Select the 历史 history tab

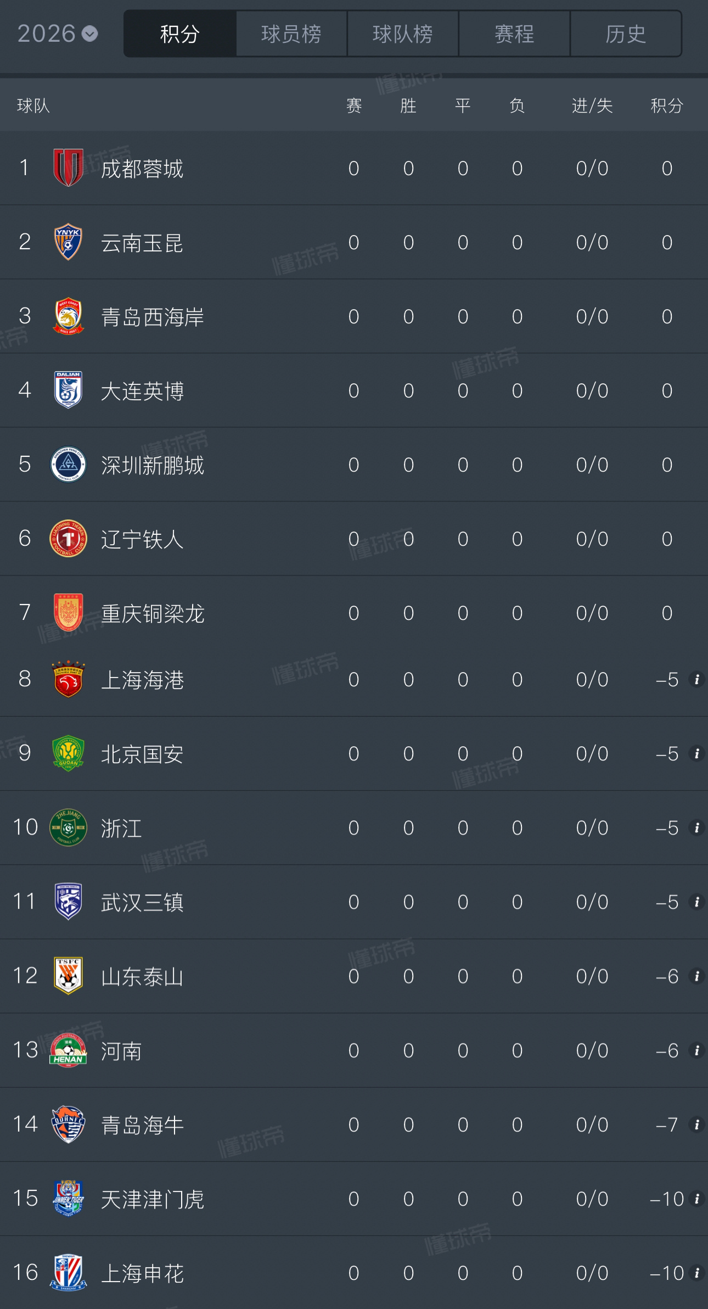pos(626,34)
